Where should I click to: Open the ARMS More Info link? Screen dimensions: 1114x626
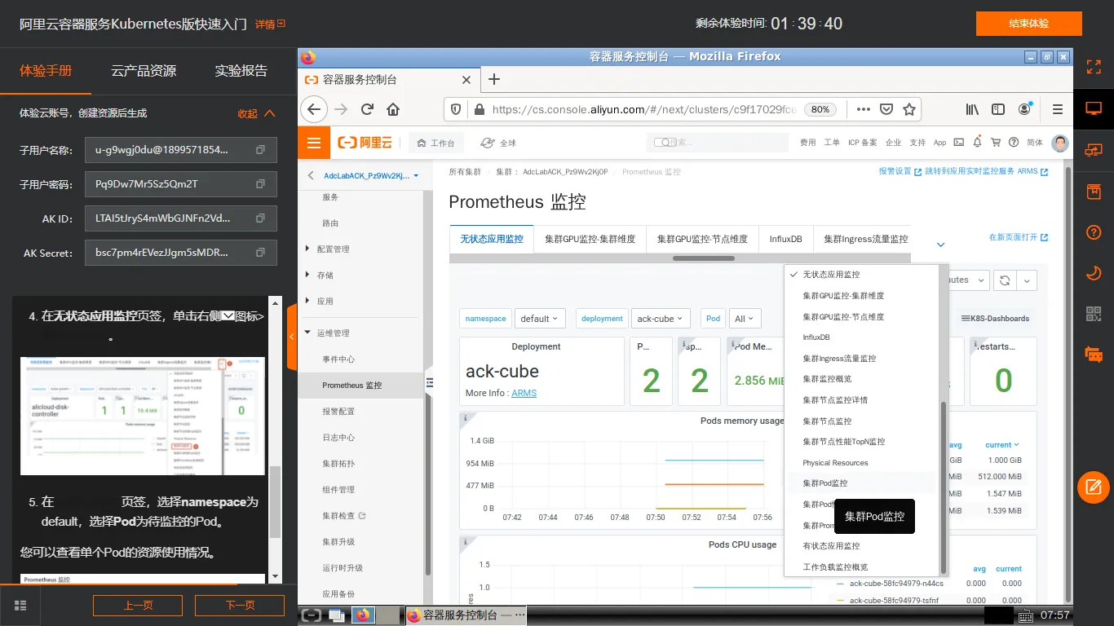click(x=524, y=393)
